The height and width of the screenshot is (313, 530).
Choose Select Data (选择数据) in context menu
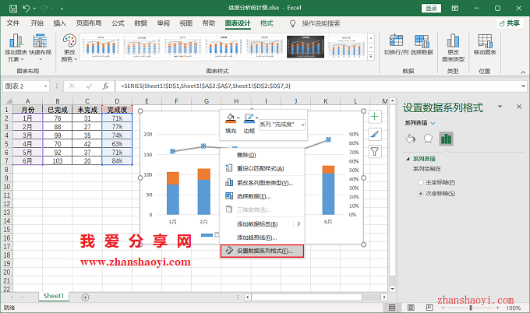(262, 196)
